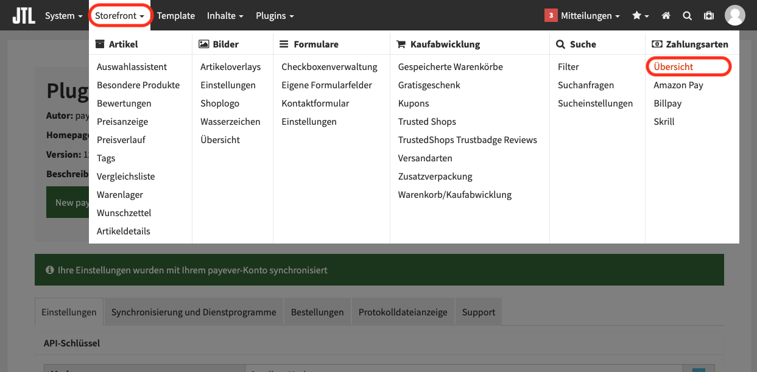
Task: Select Suchanfragen
Action: [x=586, y=85]
